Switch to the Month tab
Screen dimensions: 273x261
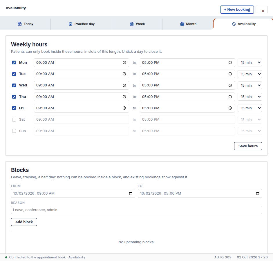pos(188,24)
